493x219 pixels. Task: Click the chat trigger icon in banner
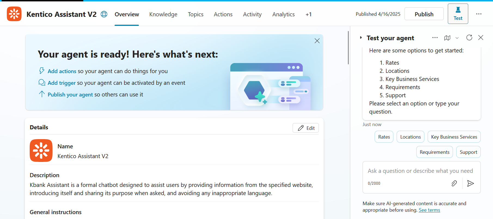tap(42, 82)
